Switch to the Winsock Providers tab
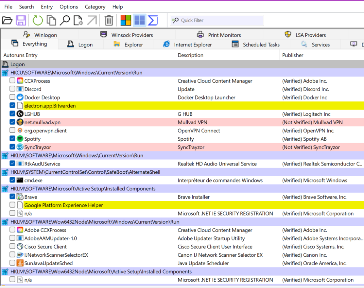This screenshot has height=288, width=364. [x=127, y=35]
